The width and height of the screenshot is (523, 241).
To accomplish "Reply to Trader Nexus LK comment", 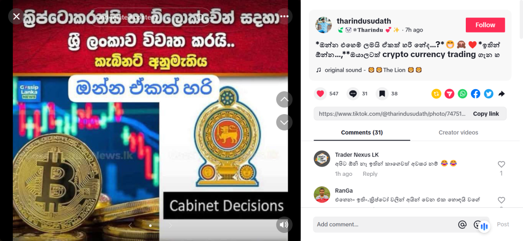I will pyautogui.click(x=370, y=174).
